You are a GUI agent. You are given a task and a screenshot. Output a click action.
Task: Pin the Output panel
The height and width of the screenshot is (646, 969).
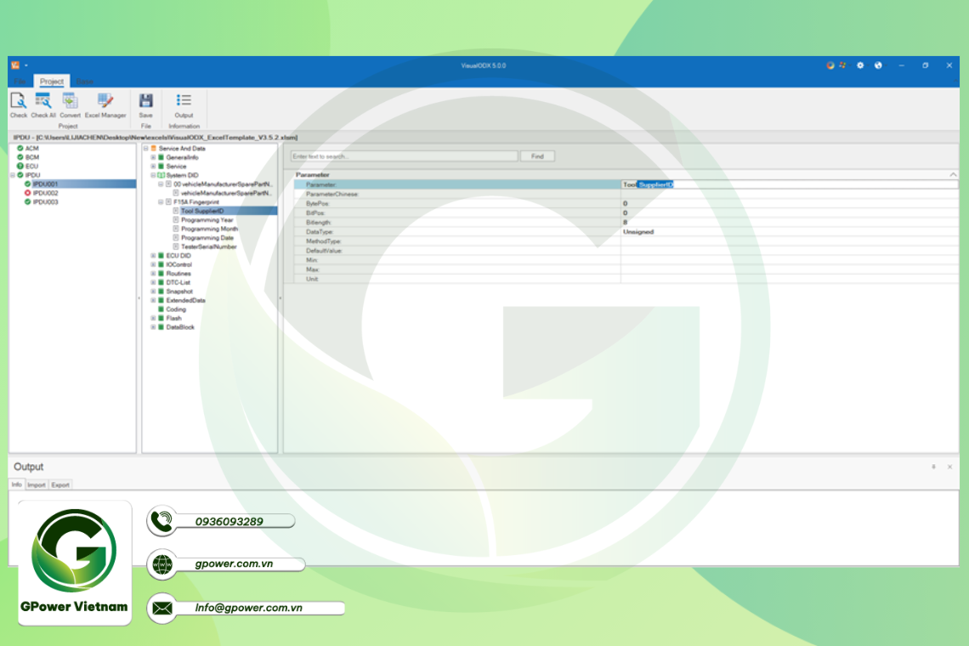click(933, 467)
